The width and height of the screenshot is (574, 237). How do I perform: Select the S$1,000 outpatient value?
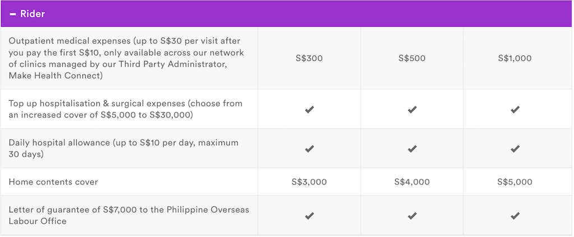click(x=515, y=59)
